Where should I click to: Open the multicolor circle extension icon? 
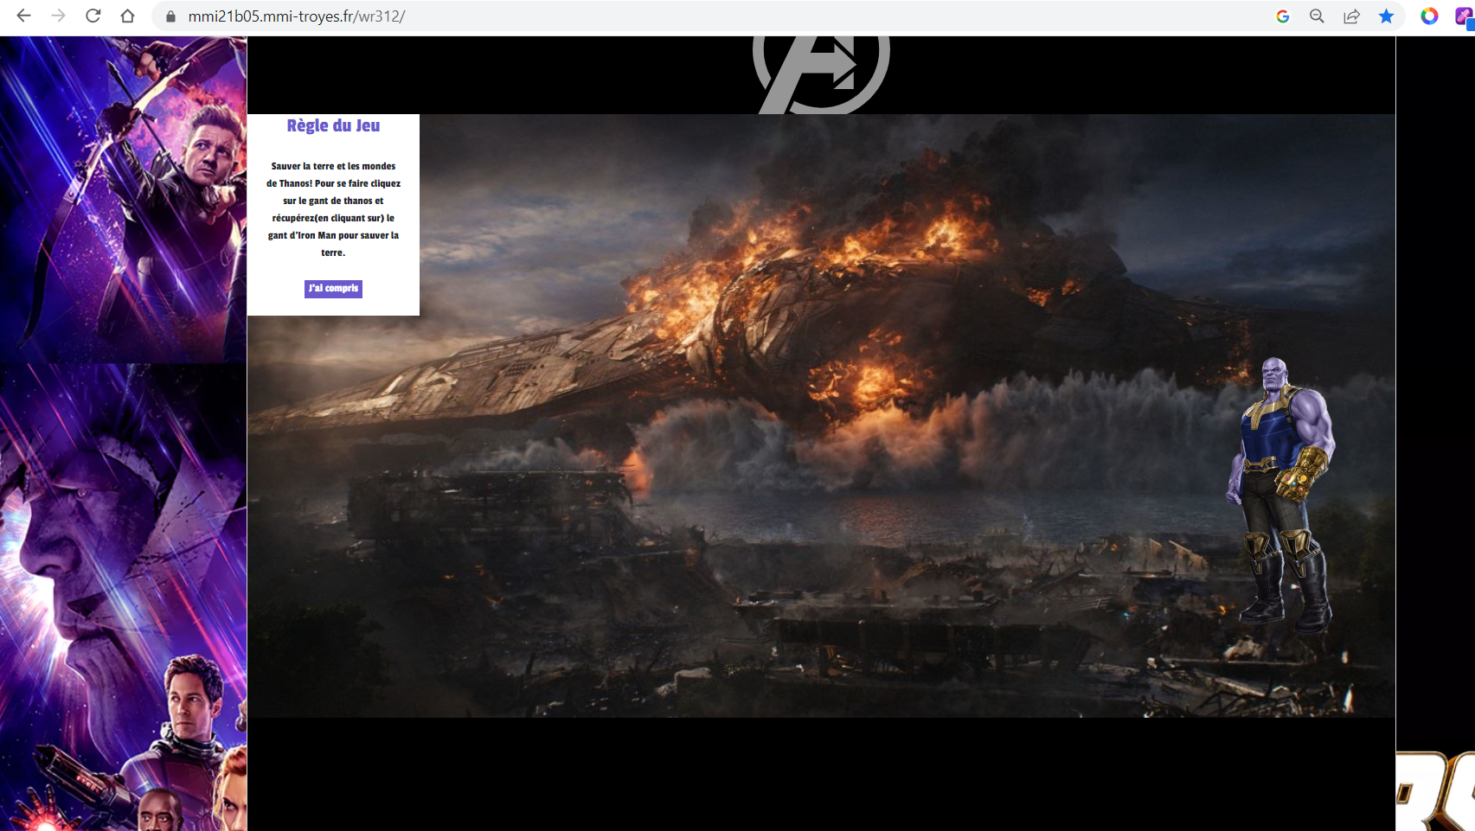pyautogui.click(x=1429, y=16)
